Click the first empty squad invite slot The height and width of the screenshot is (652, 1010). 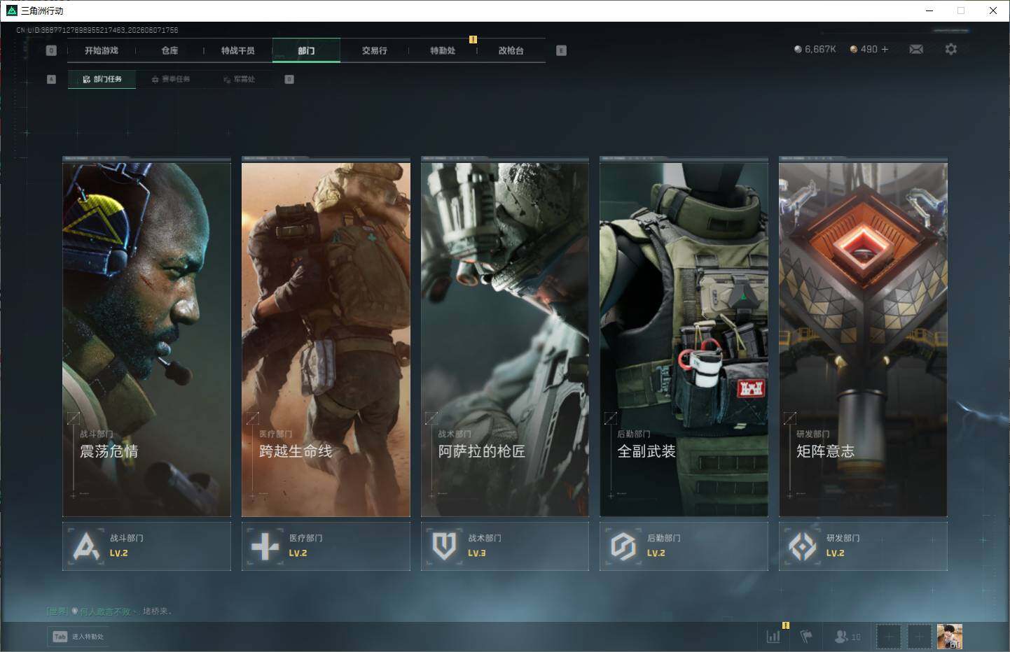(x=889, y=637)
